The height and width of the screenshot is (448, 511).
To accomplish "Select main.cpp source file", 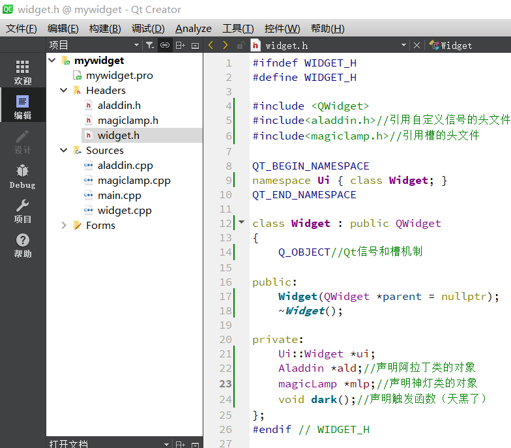I will click(x=119, y=196).
